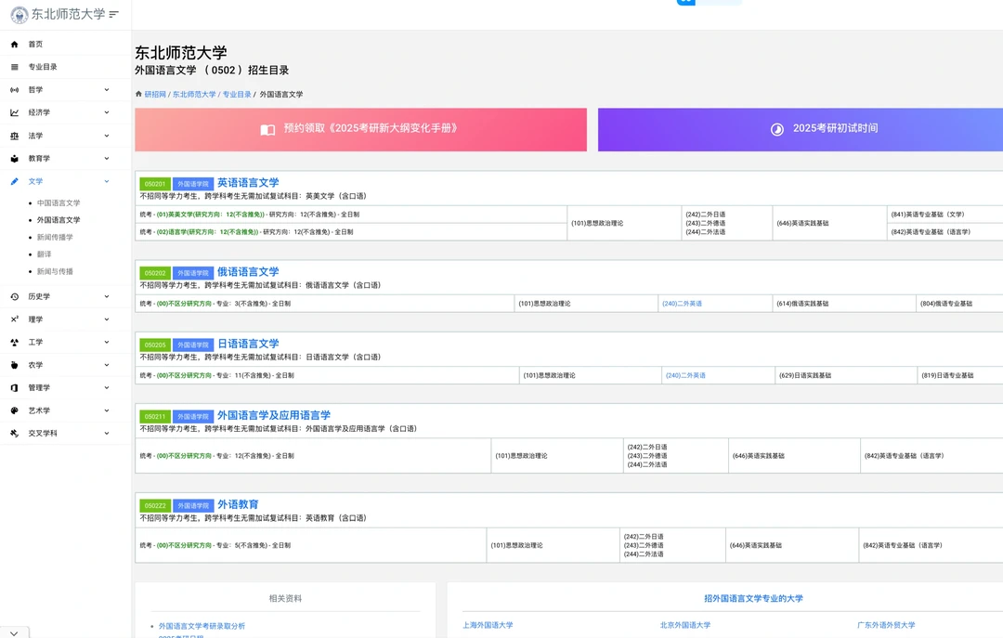The image size is (1003, 638).
Task: Click the clock icon on purple banner
Action: pyautogui.click(x=776, y=129)
